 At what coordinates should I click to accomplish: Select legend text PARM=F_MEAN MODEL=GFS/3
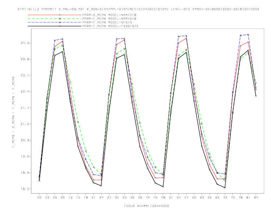(x=107, y=22)
